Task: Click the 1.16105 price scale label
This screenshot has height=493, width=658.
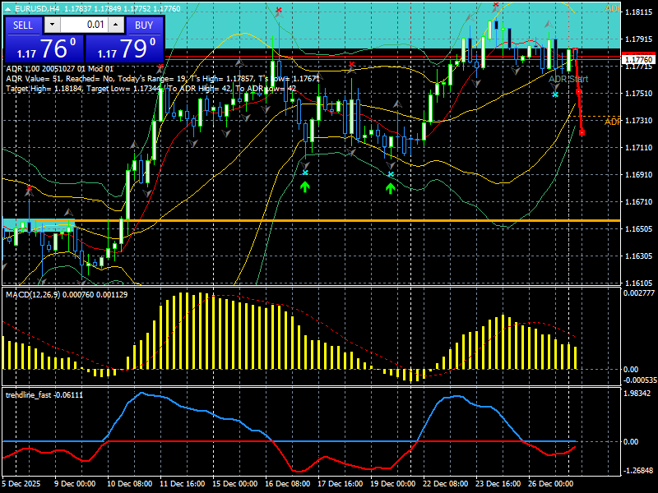Action: point(639,283)
